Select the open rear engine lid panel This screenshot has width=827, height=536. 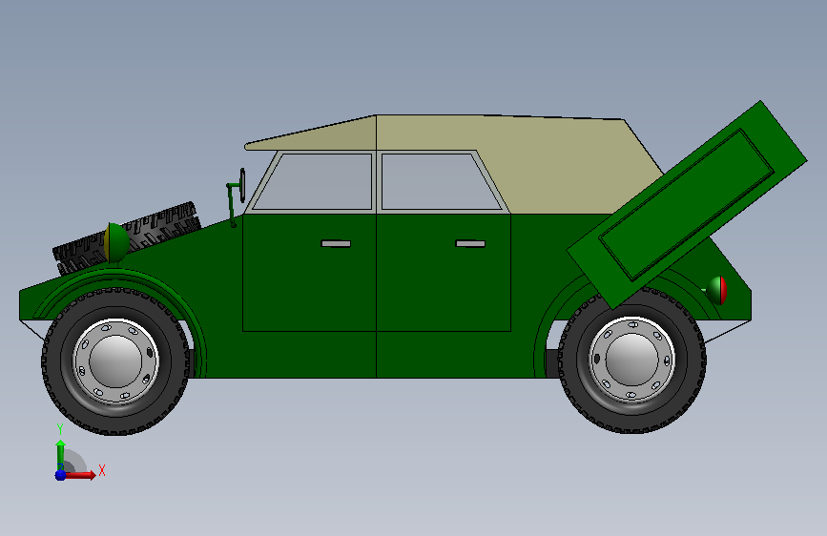point(687,205)
